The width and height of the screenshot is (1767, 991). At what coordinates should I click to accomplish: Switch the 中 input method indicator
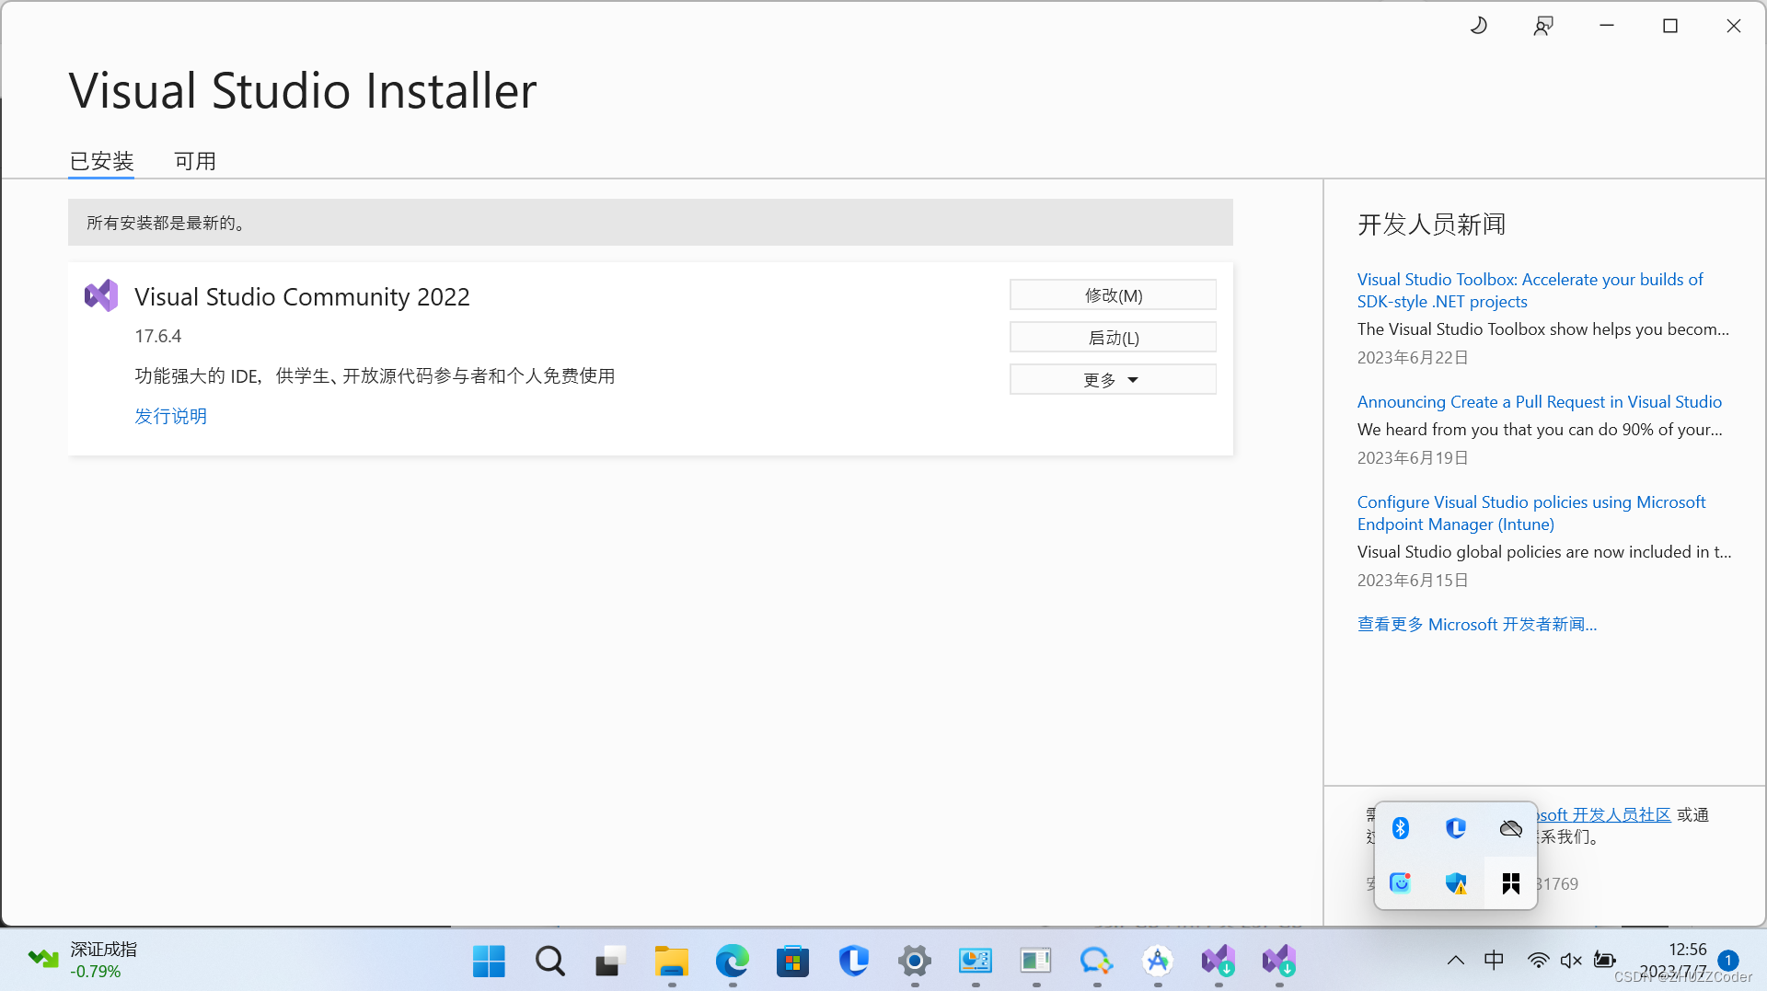tap(1494, 961)
